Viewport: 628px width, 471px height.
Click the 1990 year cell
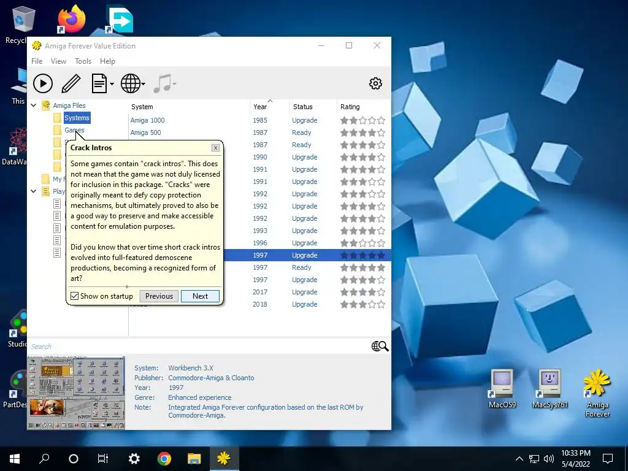pyautogui.click(x=260, y=157)
